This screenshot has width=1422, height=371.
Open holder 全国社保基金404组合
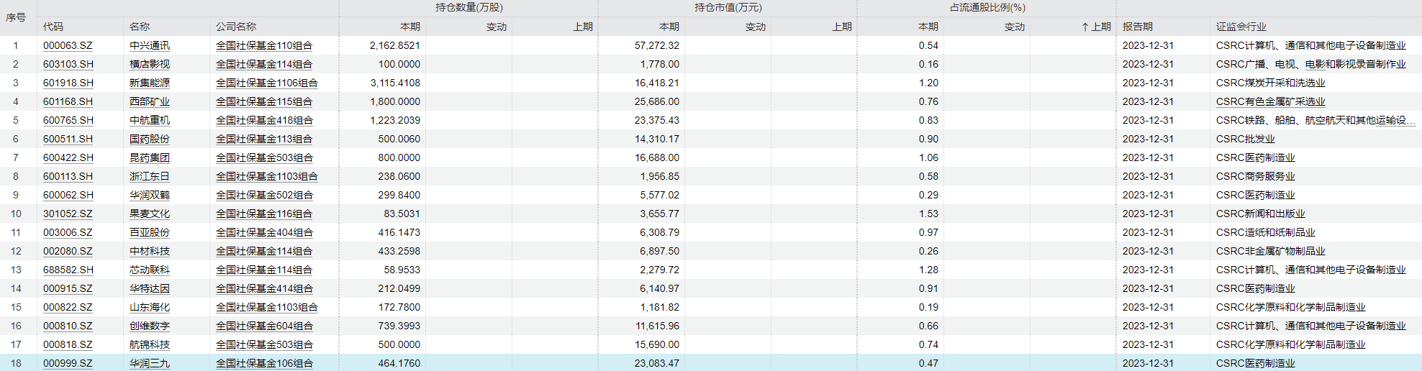264,232
